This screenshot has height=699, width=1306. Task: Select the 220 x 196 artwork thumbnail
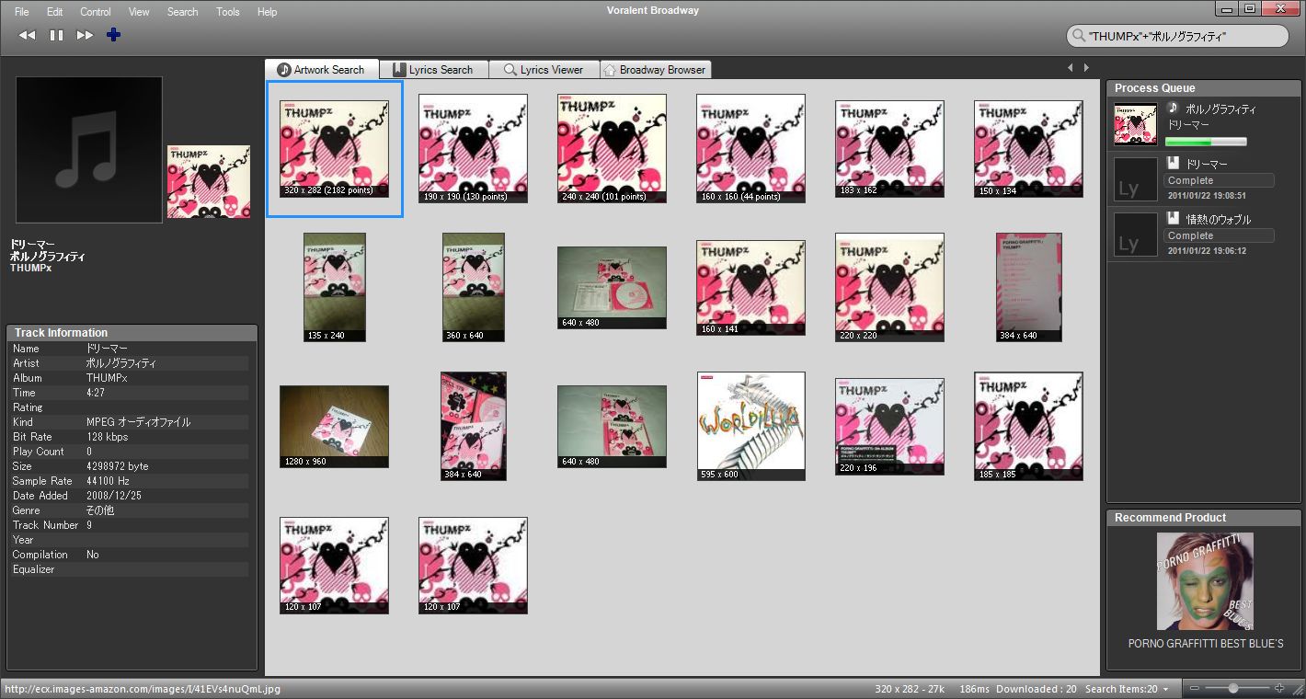click(x=889, y=427)
